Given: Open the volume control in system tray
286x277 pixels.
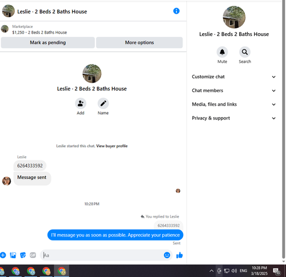Looking at the screenshot, I should click(x=234, y=271).
